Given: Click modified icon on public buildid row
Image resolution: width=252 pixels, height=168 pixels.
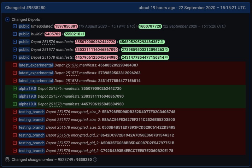Looking at the screenshot, I should [14, 34].
